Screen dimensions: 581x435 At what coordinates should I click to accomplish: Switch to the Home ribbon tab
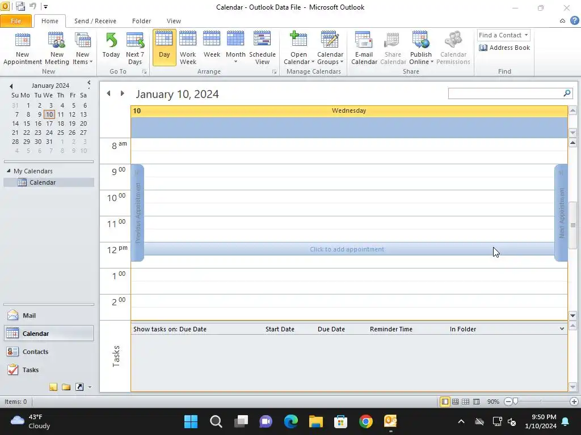[x=50, y=21]
